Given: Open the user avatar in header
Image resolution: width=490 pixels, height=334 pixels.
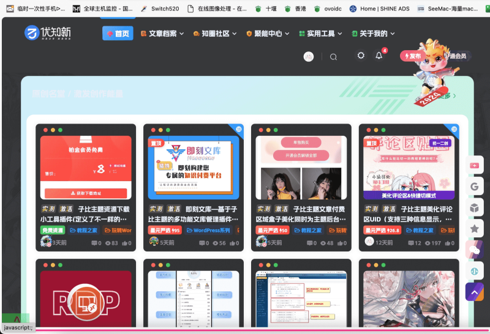Looking at the screenshot, I should (309, 56).
